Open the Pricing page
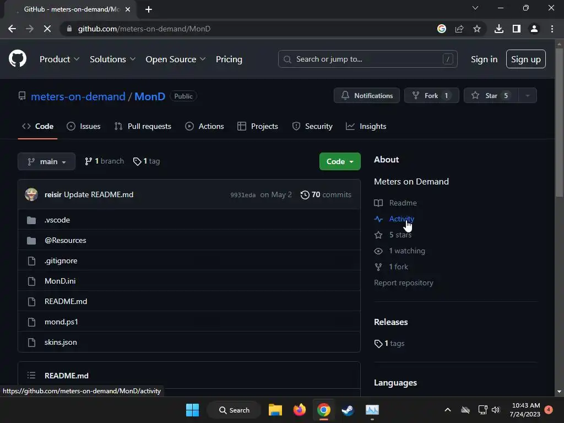The height and width of the screenshot is (423, 564). 229,59
